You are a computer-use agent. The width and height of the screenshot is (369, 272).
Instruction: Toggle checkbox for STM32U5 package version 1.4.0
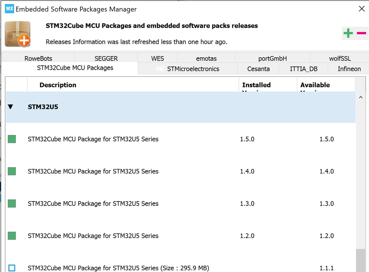pos(12,171)
